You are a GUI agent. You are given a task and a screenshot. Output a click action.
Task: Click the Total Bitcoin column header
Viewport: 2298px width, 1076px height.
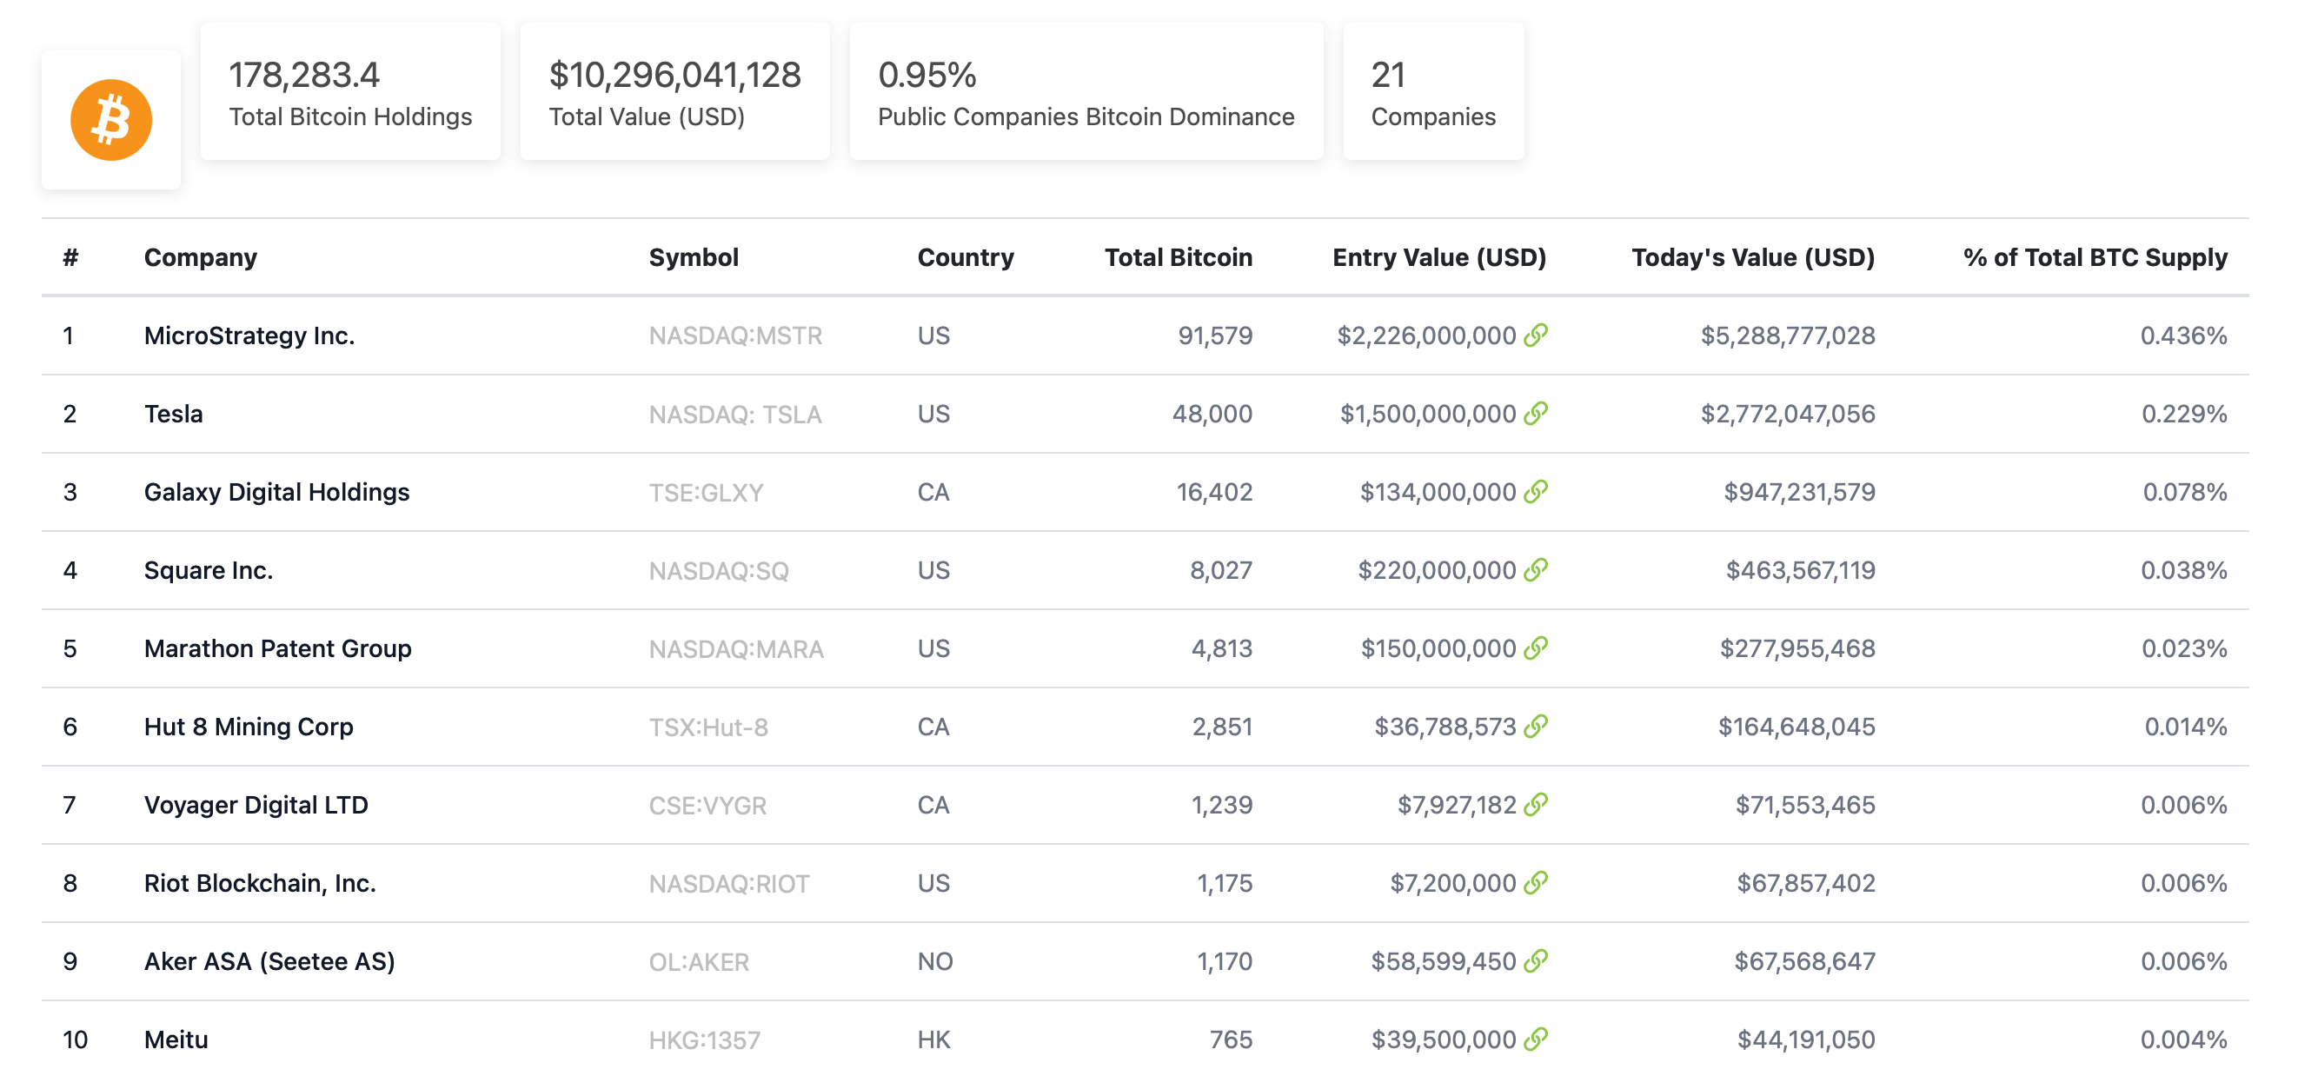point(1179,258)
